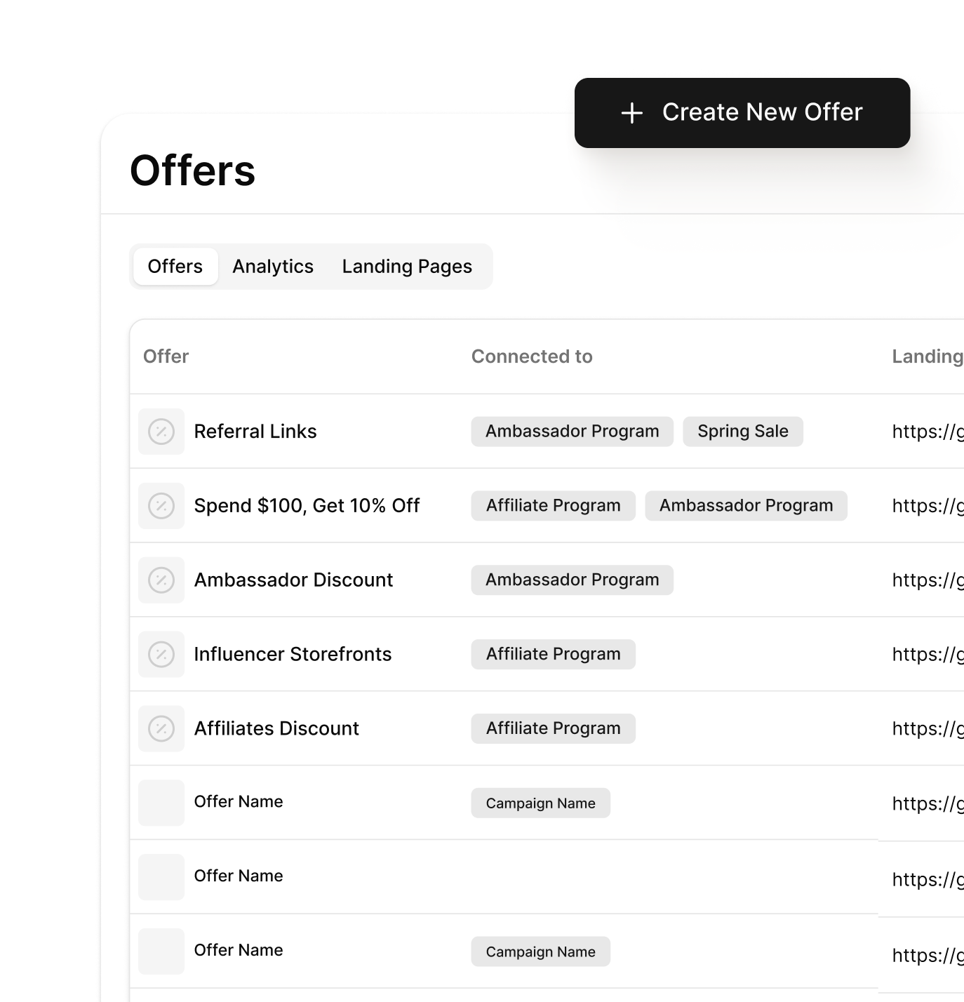Screen dimensions: 964x1002
Task: Select the Ambassador Discount offer name
Action: tap(293, 580)
